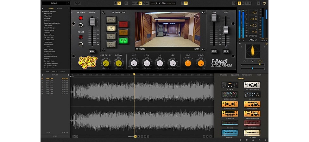Click the redo arrow in the top bar

(79, 3)
